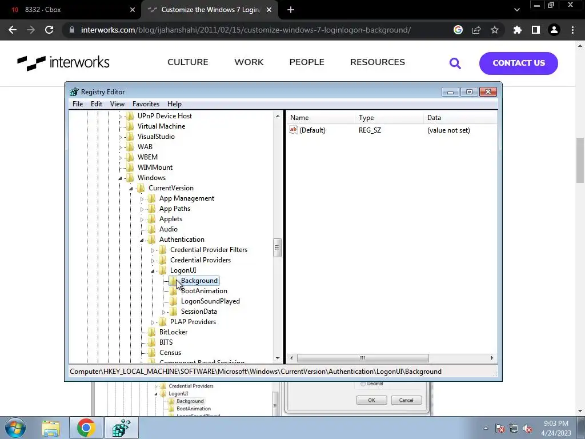Open the RESOURCES nav link
The height and width of the screenshot is (439, 585).
pyautogui.click(x=377, y=62)
